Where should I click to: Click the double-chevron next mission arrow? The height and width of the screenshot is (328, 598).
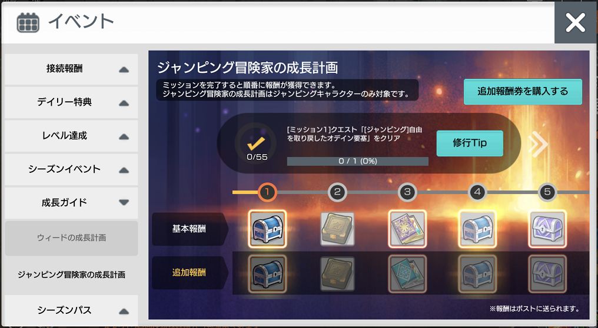click(x=538, y=143)
